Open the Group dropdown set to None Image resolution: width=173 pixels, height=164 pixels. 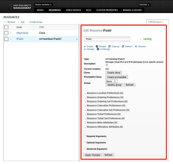tap(111, 81)
